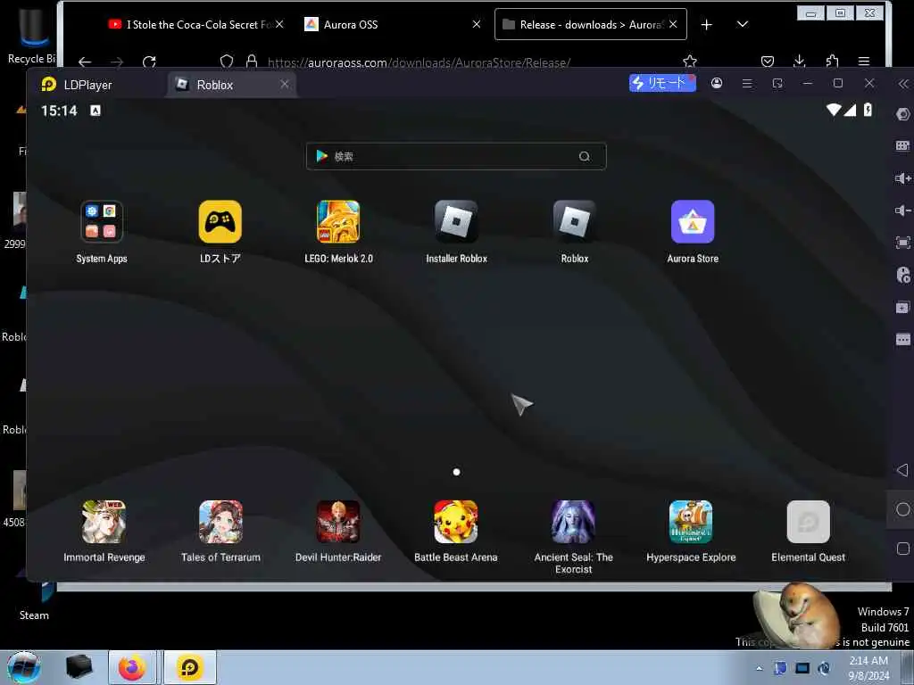Launch the LD Store app

coord(220,222)
